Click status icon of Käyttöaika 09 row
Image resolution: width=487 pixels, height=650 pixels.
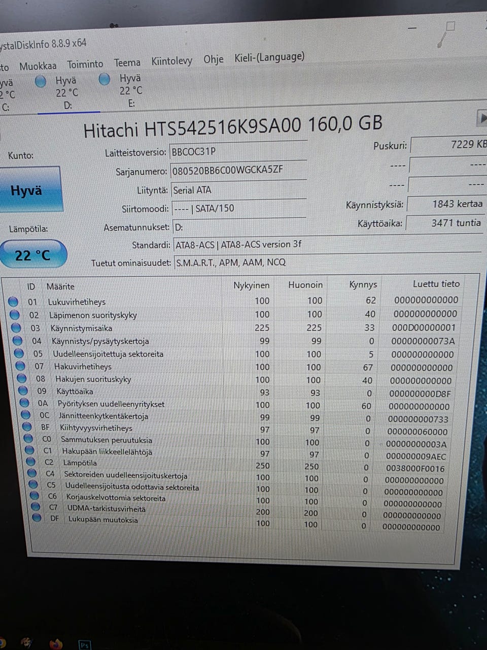pos(23,391)
